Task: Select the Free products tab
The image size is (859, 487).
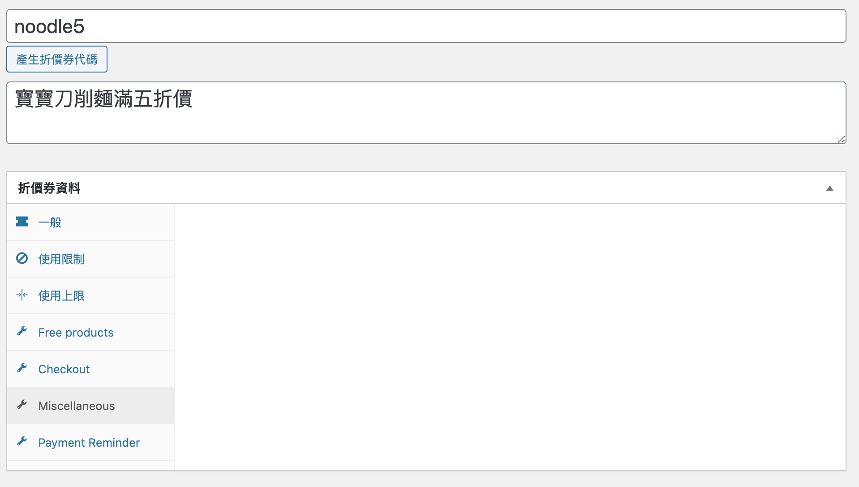Action: (x=90, y=332)
